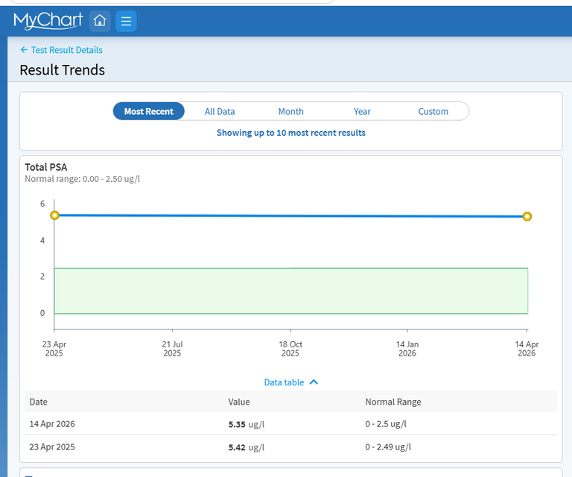Switch to the Month view
572x477 pixels.
[290, 111]
